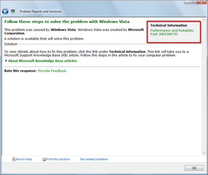This screenshot has height=175, width=208.
Task: Click the Technical Information panel heading
Action: pos(169,25)
